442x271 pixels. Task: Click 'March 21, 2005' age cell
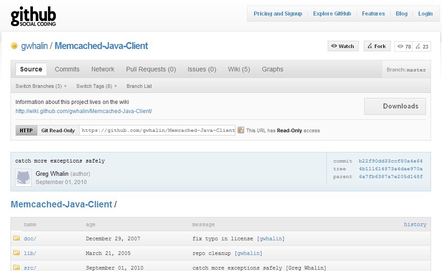[108, 254]
